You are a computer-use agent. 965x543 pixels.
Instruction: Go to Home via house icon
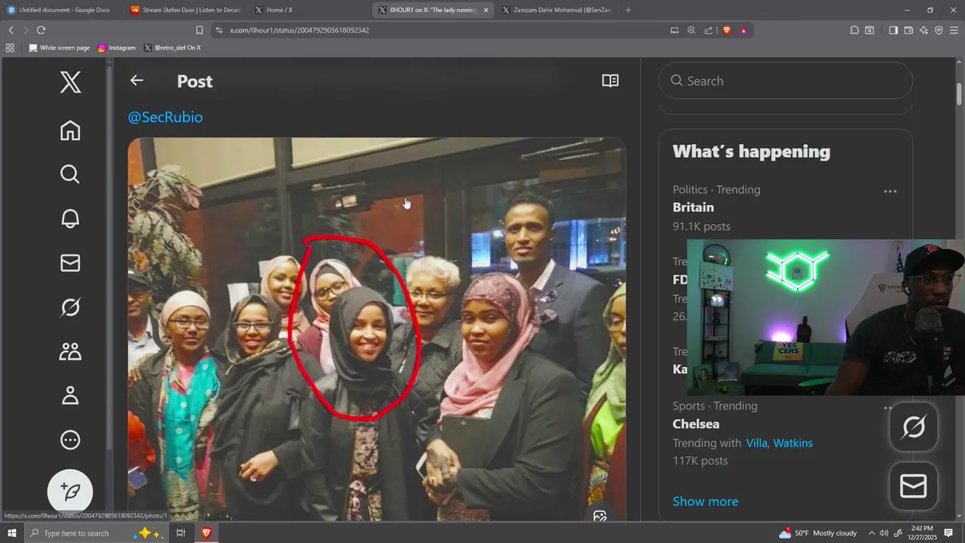point(70,130)
